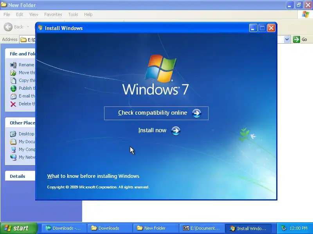
Task: Open Help menu in New Folder window
Action: [x=88, y=14]
